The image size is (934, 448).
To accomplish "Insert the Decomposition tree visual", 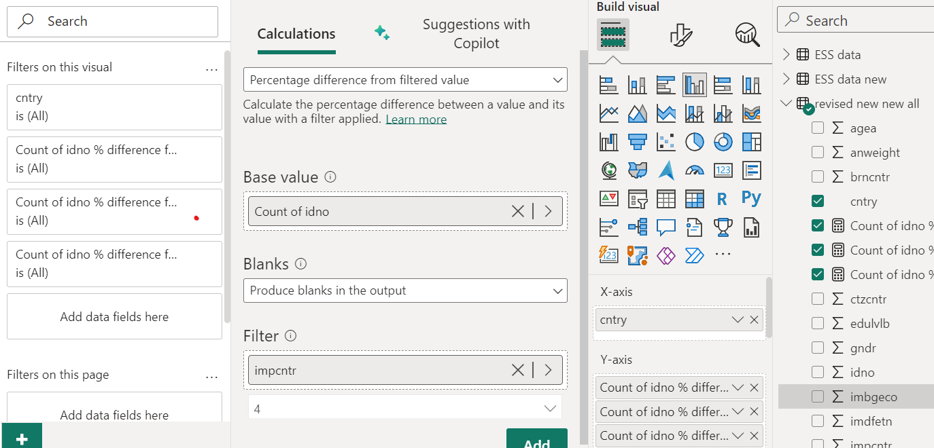I will (637, 227).
